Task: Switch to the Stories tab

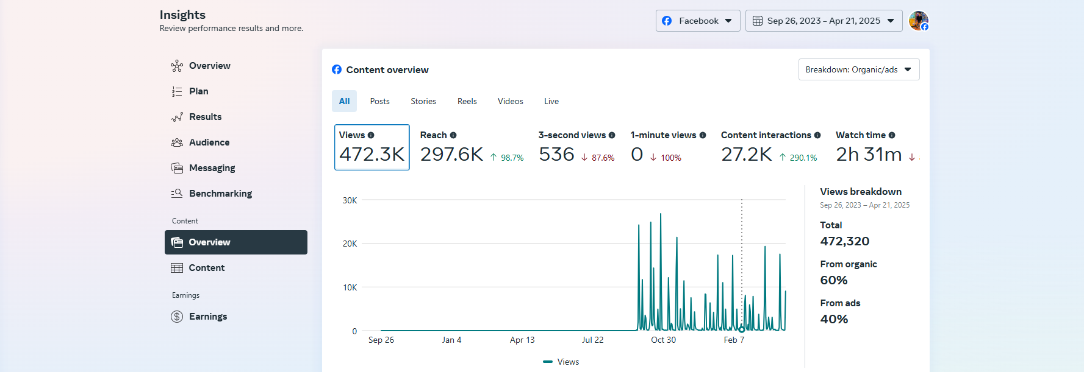Action: click(423, 101)
